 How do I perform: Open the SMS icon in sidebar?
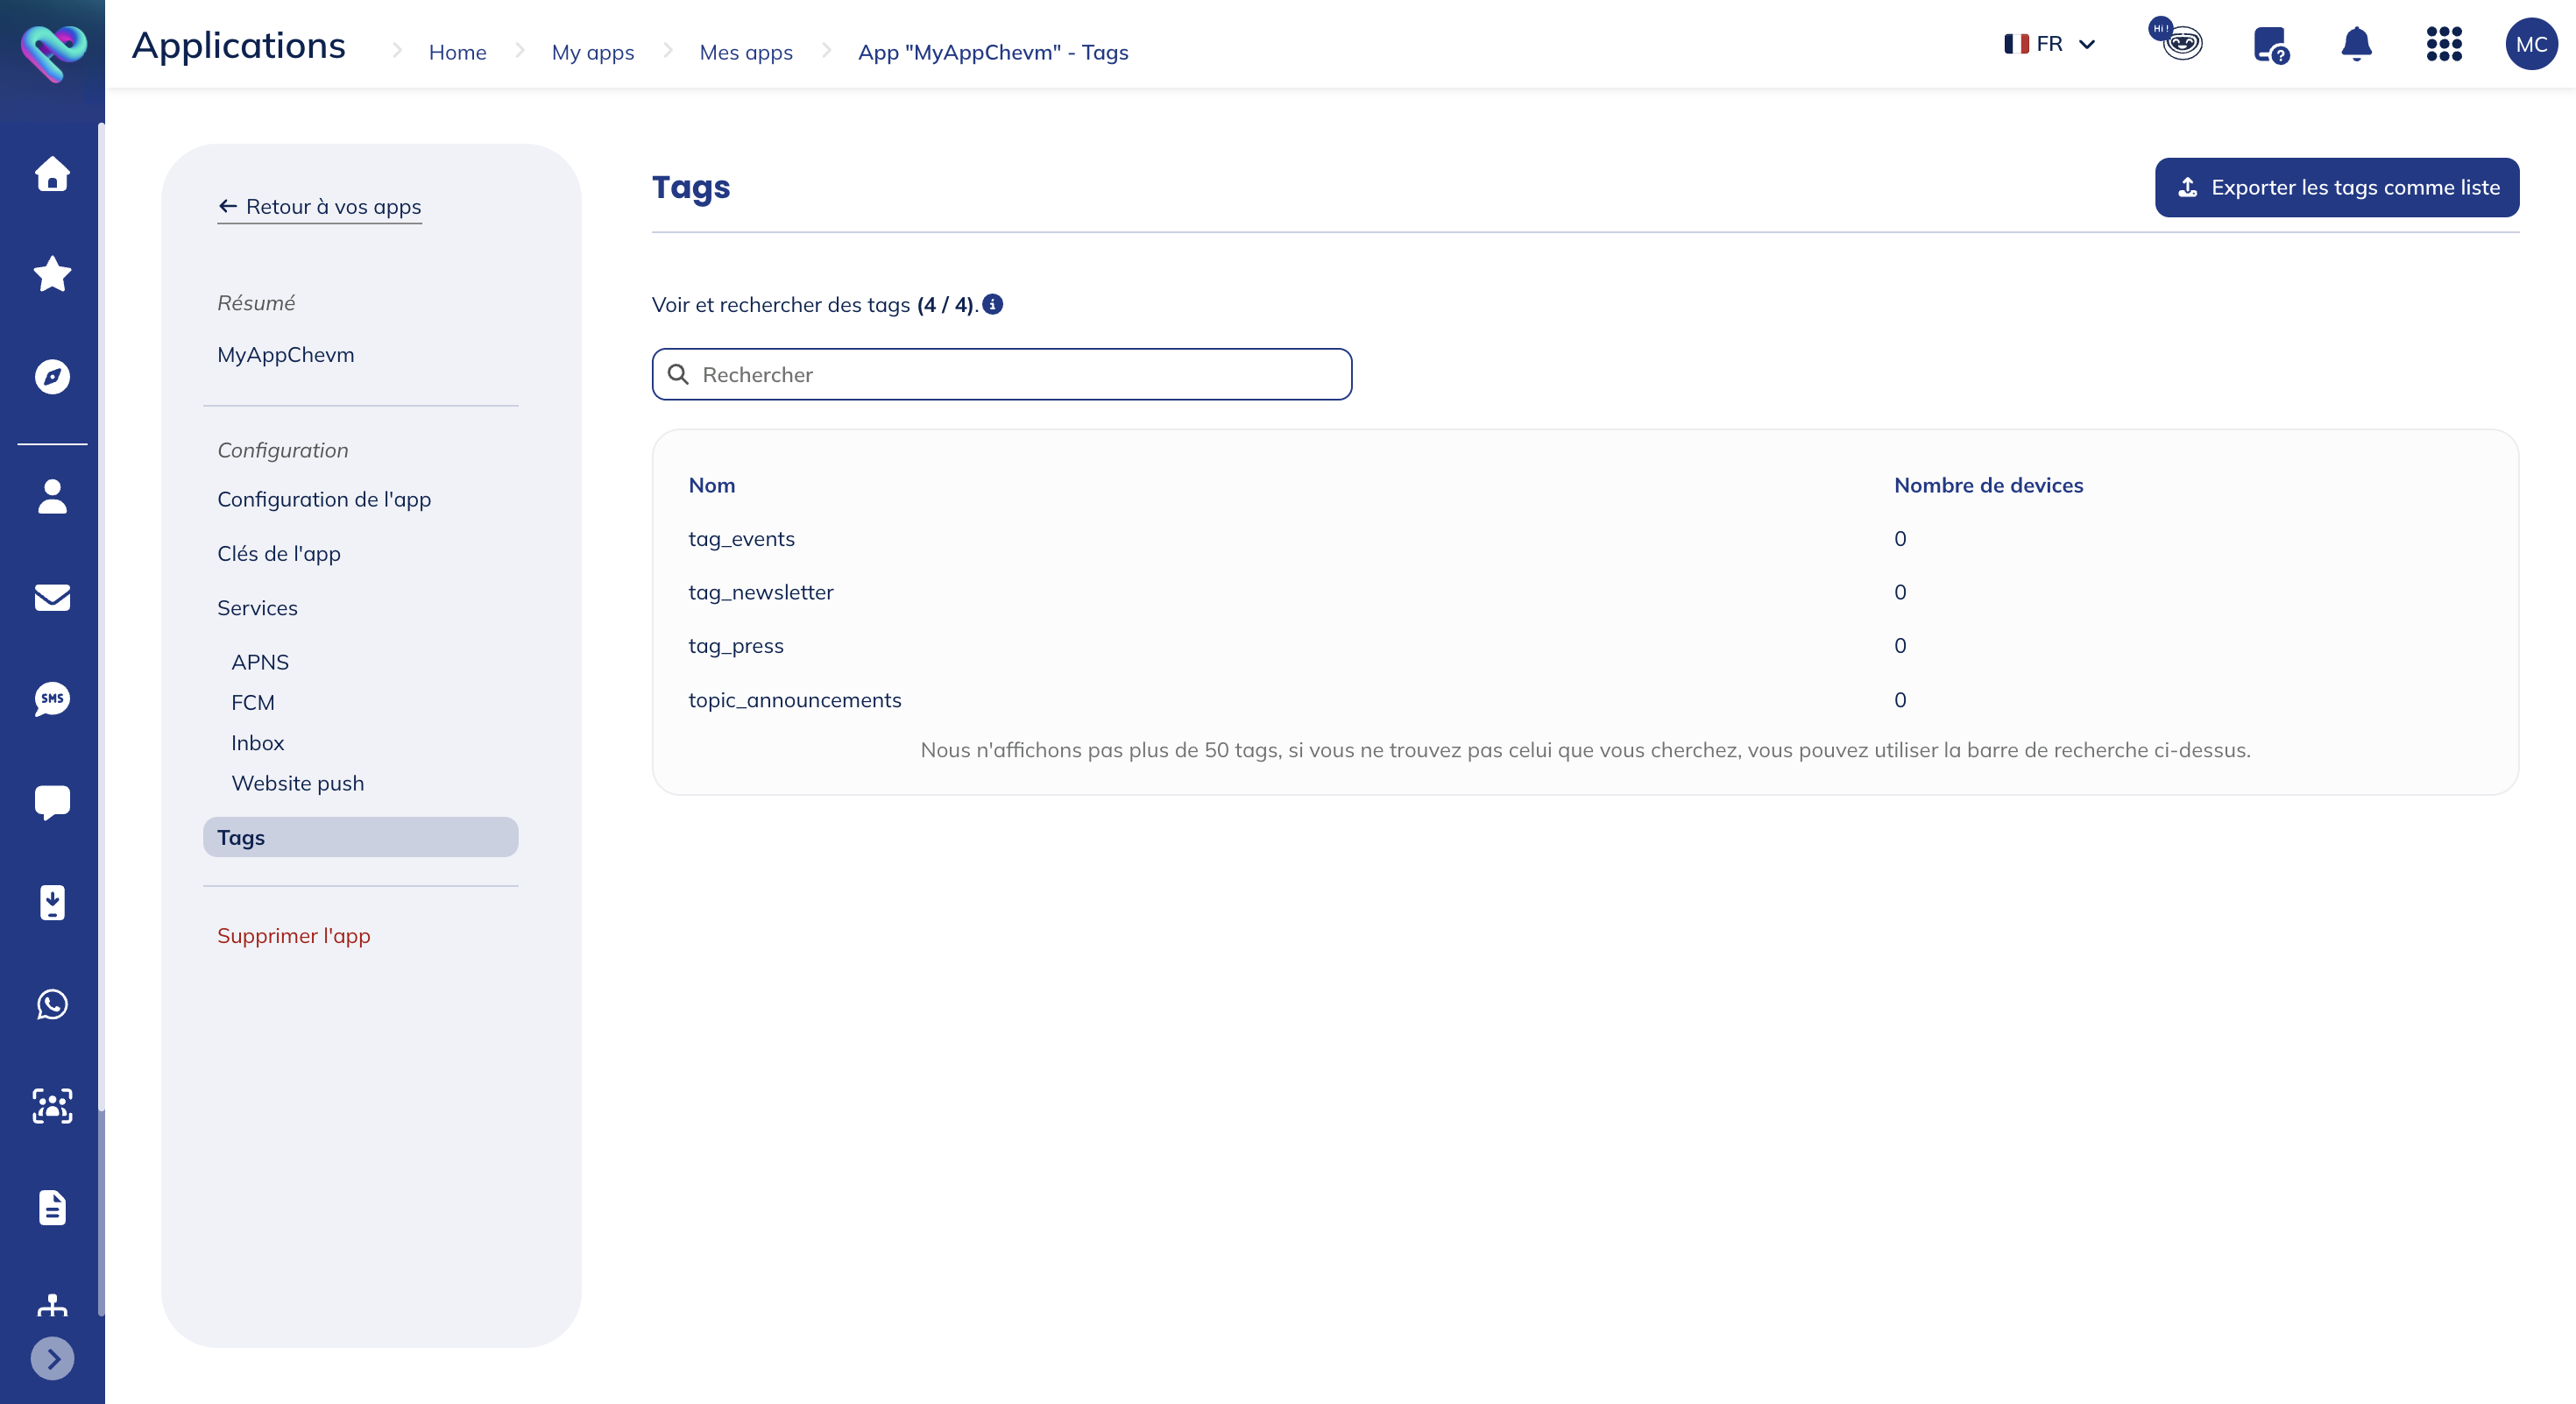point(52,699)
